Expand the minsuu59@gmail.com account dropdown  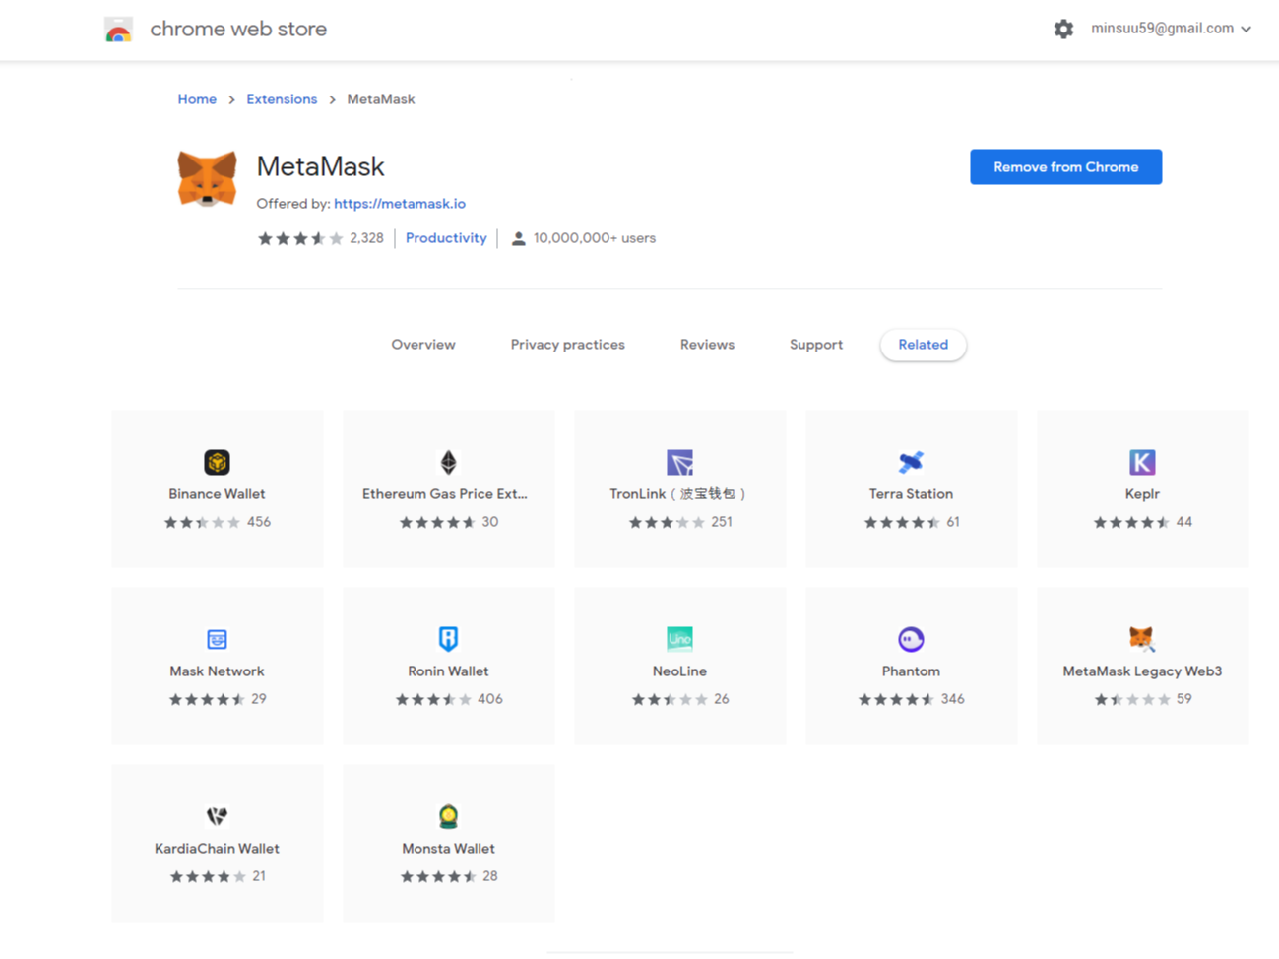pos(1171,29)
